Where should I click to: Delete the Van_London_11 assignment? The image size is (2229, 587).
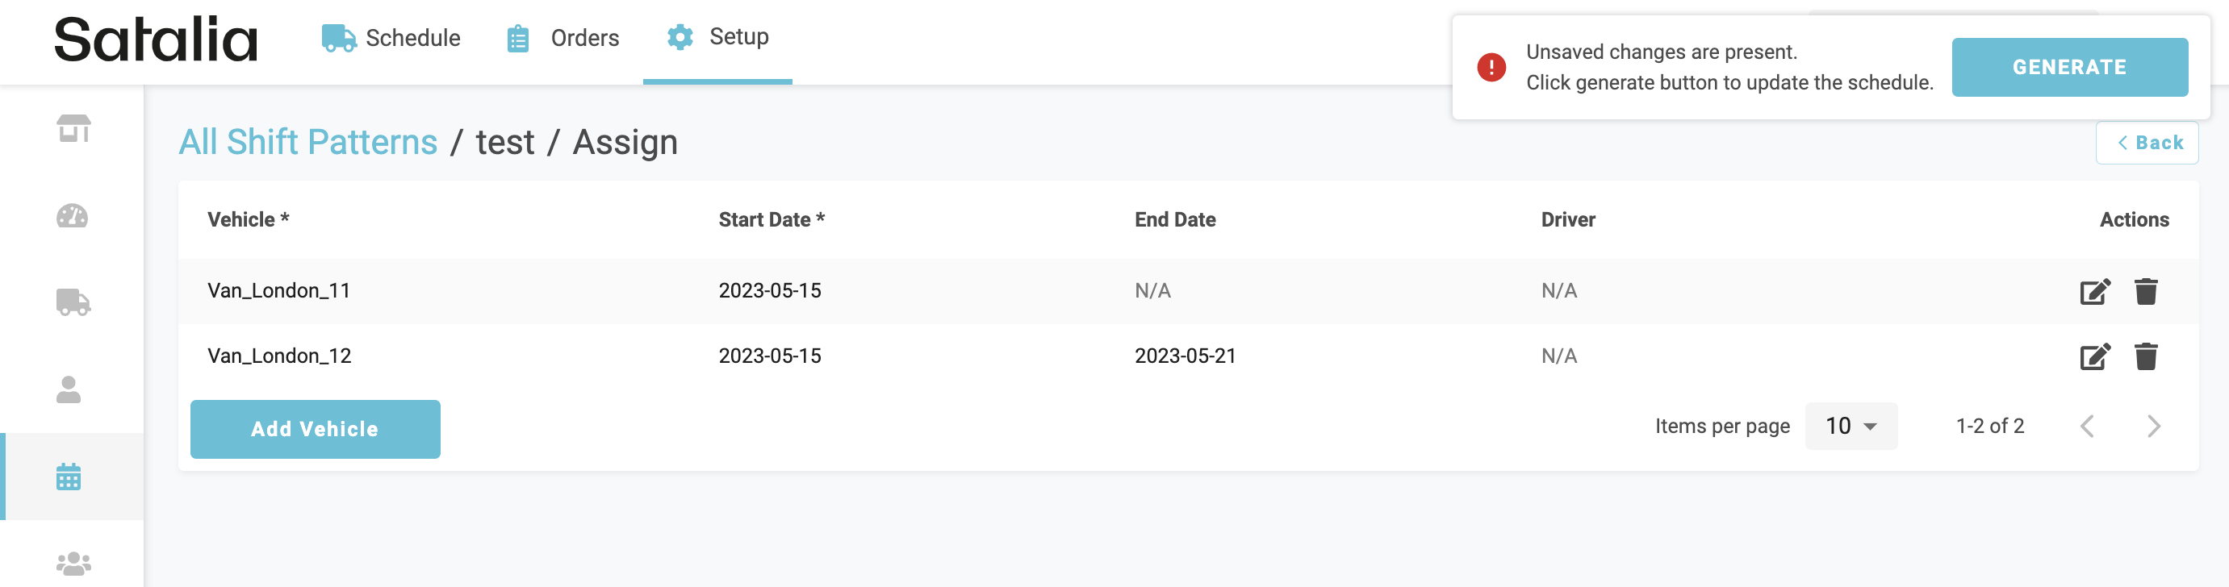click(x=2146, y=291)
